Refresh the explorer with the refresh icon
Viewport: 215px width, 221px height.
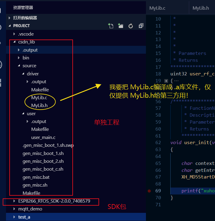coord(131,26)
